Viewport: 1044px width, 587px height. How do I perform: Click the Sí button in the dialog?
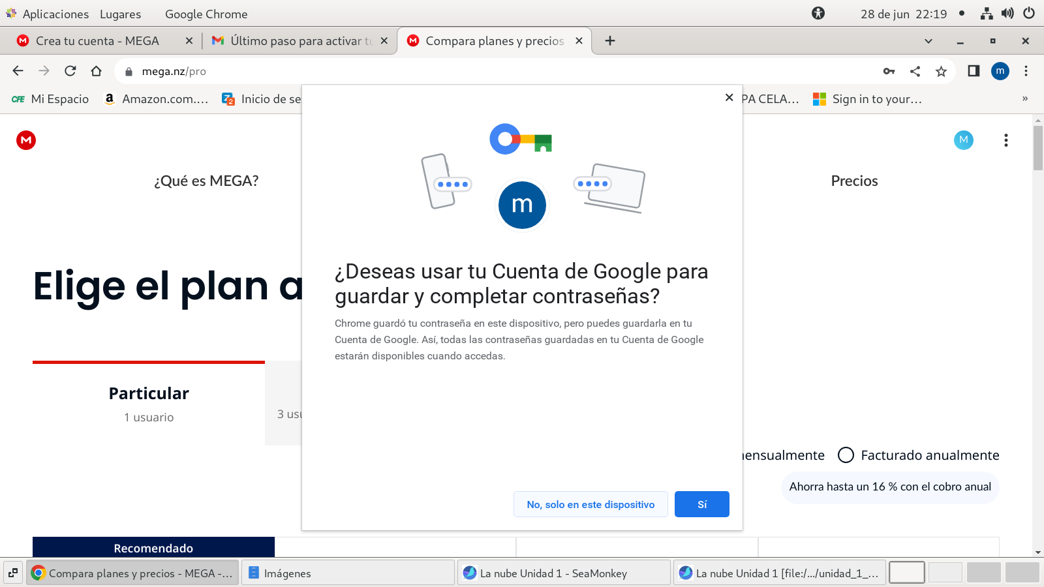pyautogui.click(x=701, y=504)
